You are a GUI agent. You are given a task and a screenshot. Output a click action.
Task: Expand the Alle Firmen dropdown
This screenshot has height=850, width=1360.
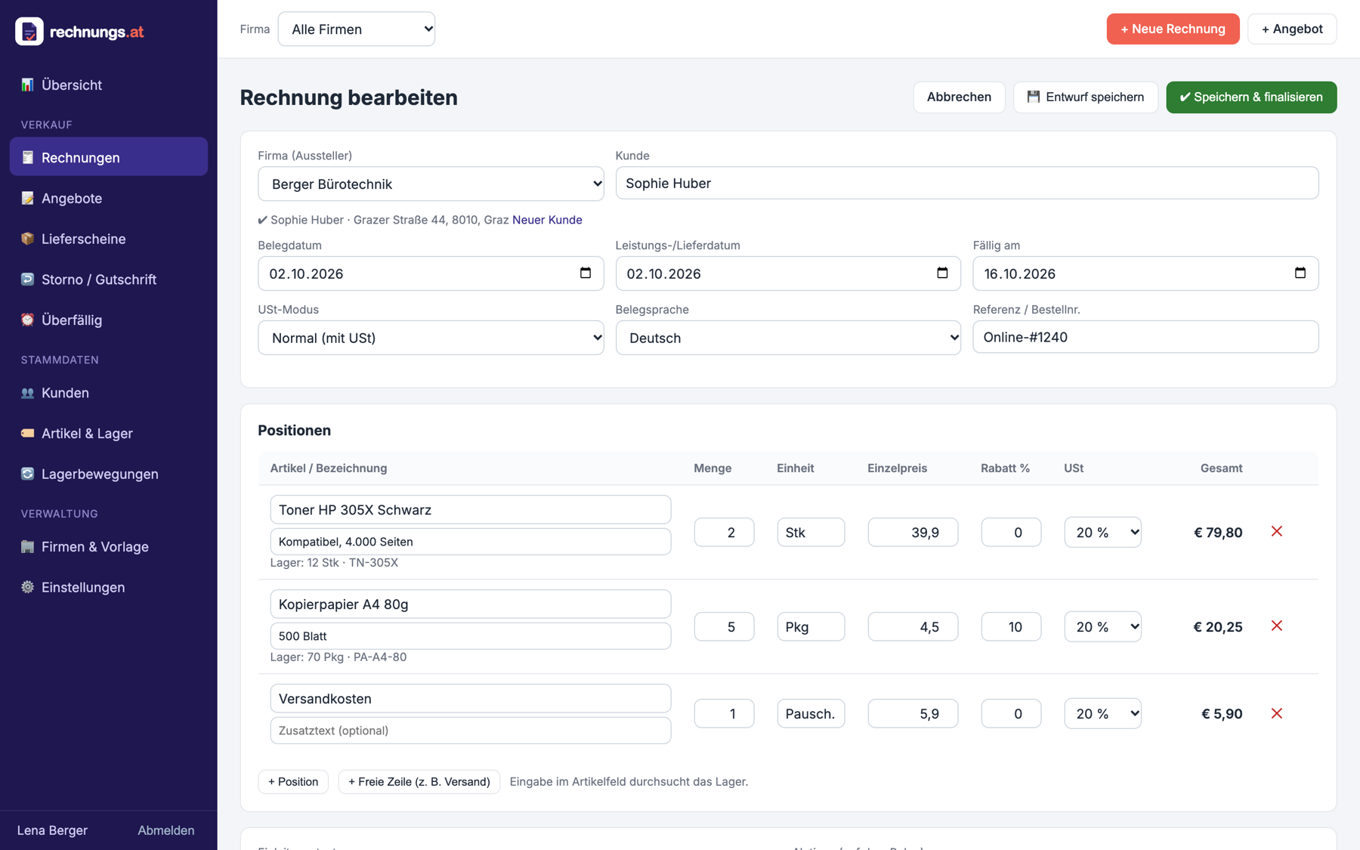point(357,29)
